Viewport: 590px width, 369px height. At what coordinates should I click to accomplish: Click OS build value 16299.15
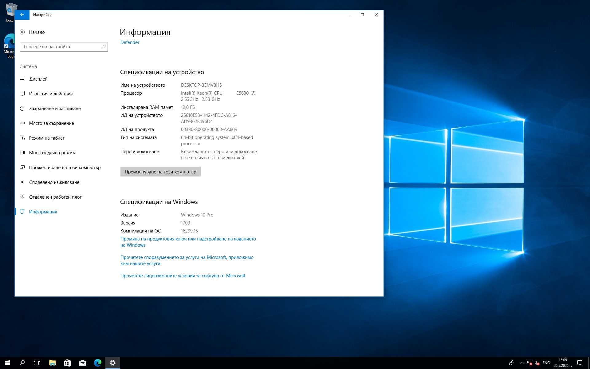189,231
